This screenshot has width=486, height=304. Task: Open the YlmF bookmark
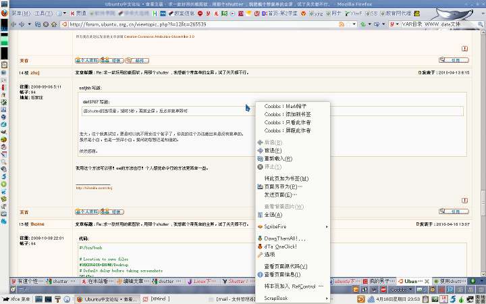(354, 14)
